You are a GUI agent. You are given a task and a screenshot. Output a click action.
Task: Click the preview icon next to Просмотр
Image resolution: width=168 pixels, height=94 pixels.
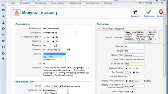(140, 3)
